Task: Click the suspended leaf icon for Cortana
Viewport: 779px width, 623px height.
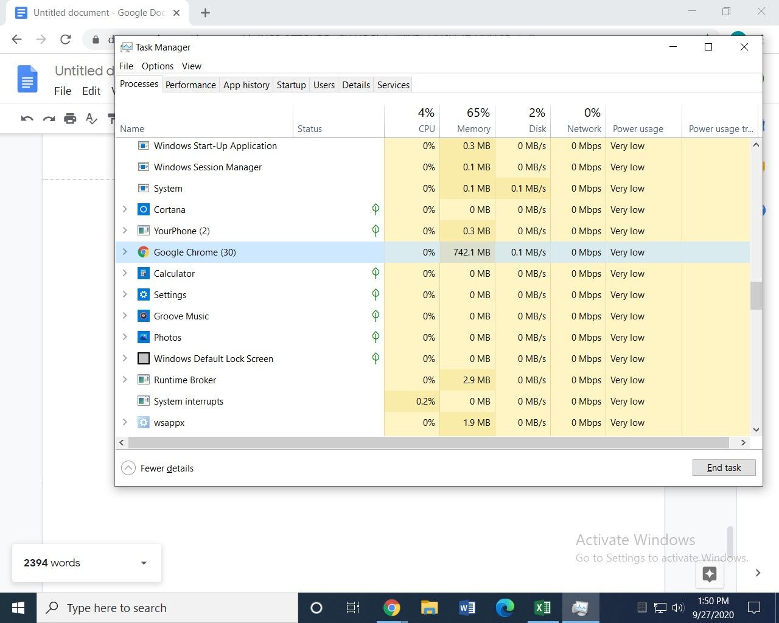Action: 376,209
